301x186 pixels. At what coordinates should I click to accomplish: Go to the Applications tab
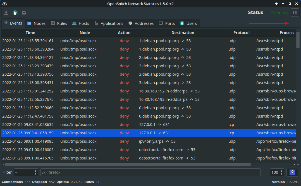[109, 23]
